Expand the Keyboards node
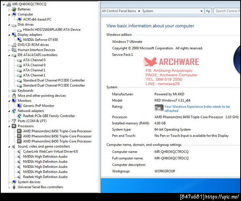The image size is (241, 201). 9,91
